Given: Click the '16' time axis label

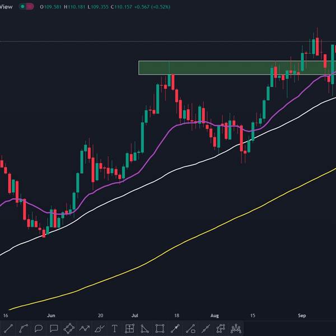Looking at the screenshot, I should tap(6, 315).
